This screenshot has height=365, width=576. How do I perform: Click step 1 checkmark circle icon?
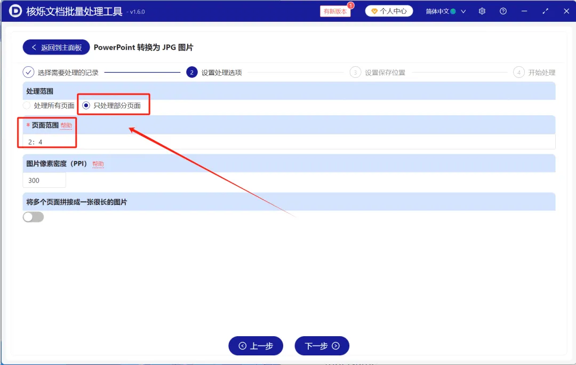(28, 73)
